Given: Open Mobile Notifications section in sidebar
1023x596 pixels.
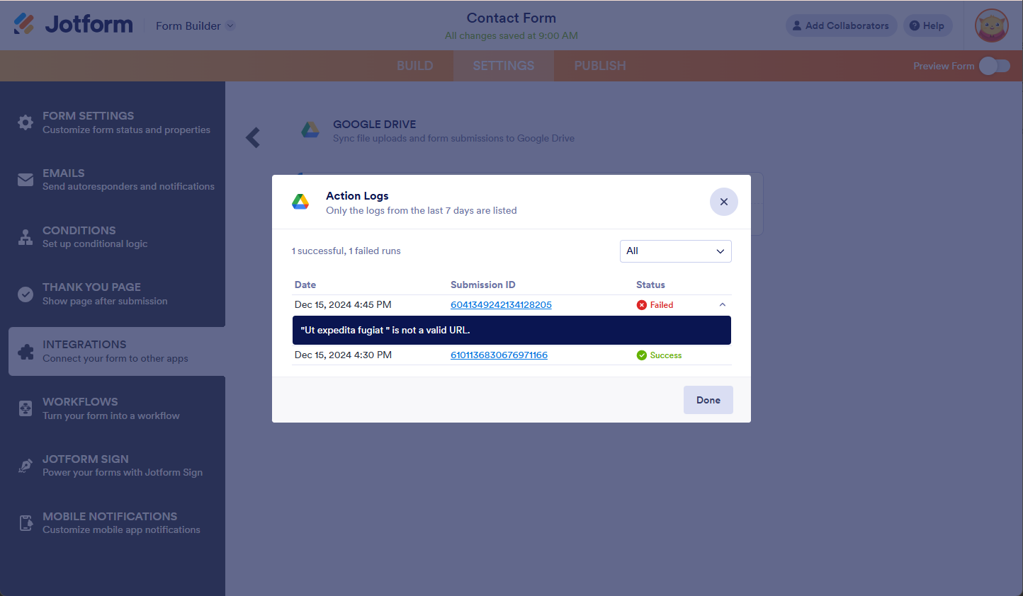Looking at the screenshot, I should (x=117, y=523).
